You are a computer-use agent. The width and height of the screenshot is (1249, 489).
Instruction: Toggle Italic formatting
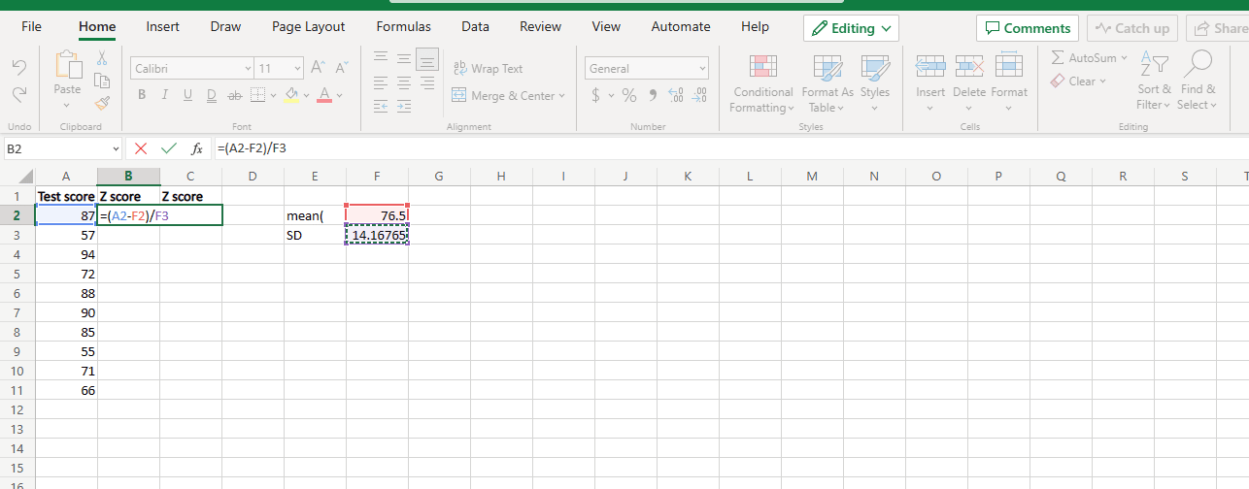tap(165, 95)
